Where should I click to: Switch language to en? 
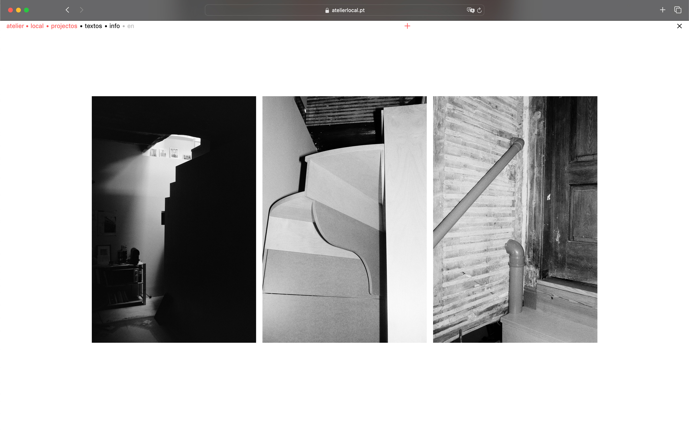(x=131, y=26)
